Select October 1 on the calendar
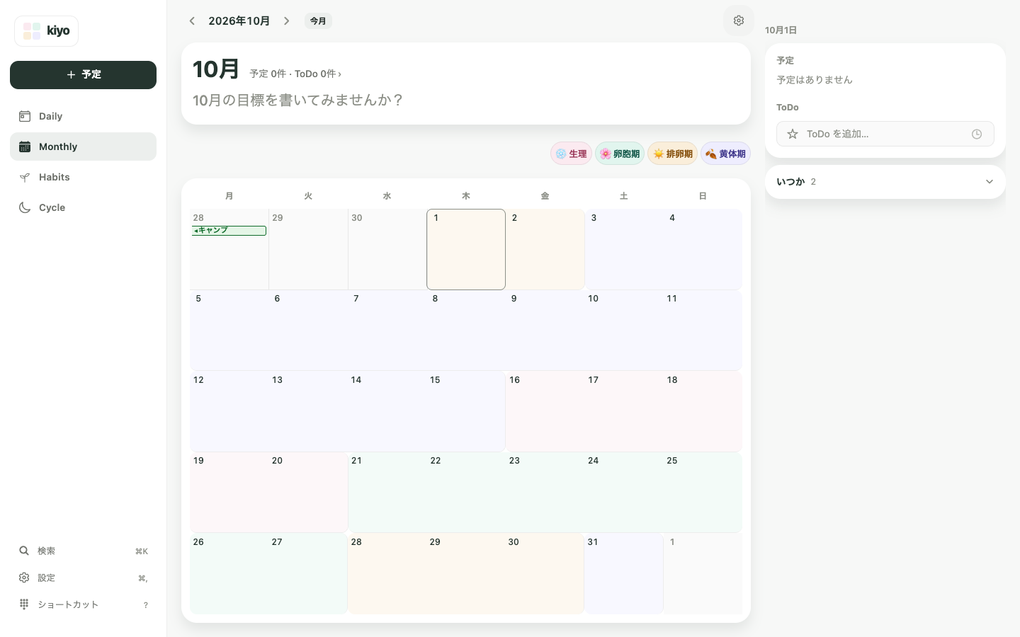Image resolution: width=1020 pixels, height=637 pixels. click(x=466, y=249)
